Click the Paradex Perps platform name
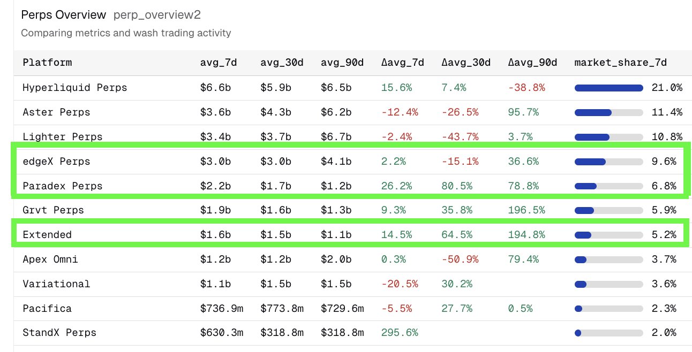The height and width of the screenshot is (352, 692). [x=62, y=186]
